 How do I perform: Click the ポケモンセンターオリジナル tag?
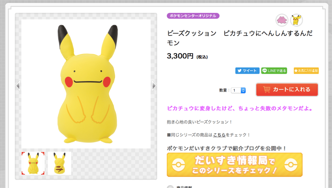(x=193, y=16)
